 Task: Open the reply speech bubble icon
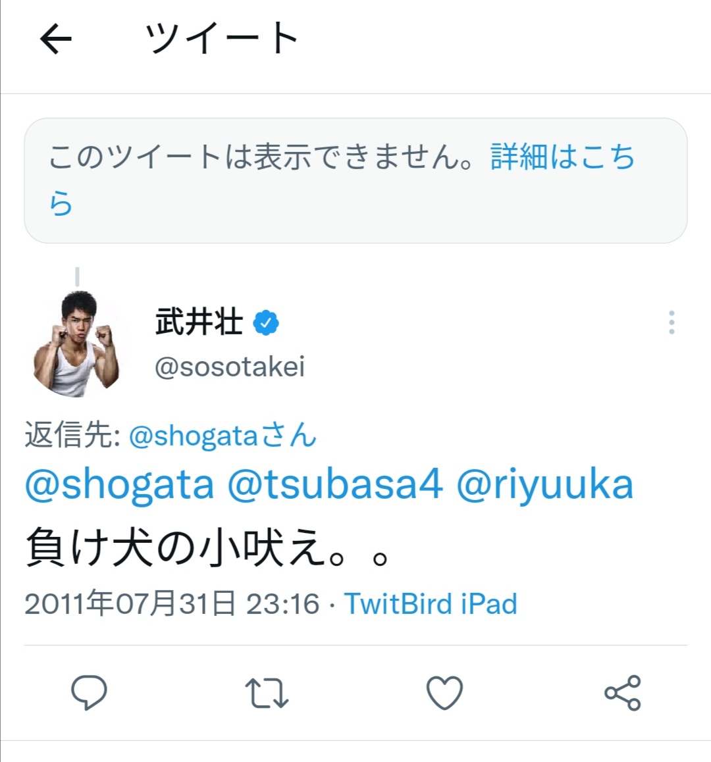pyautogui.click(x=89, y=693)
